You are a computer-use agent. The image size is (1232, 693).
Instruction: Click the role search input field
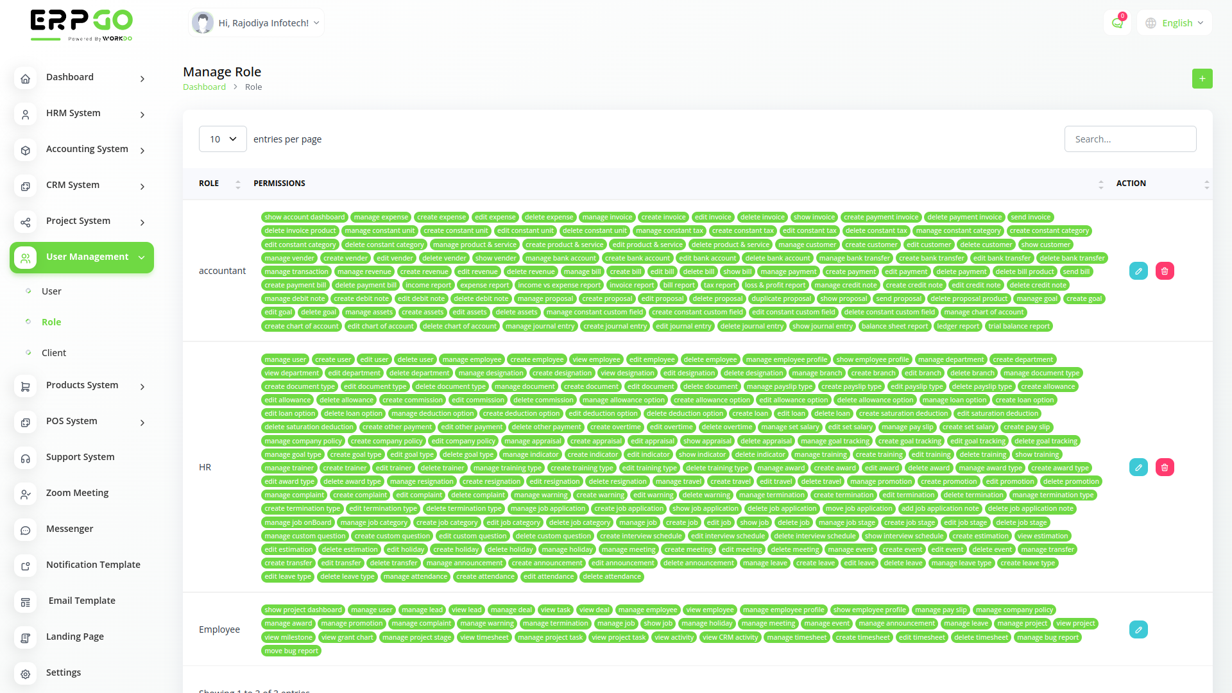pos(1130,139)
